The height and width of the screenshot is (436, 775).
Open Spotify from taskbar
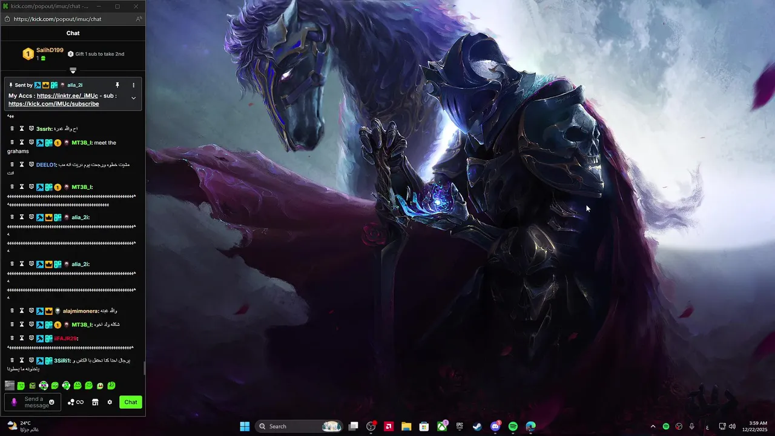tap(513, 426)
